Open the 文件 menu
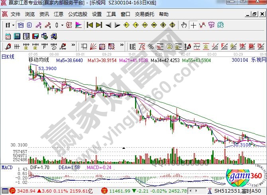This screenshot has width=267, height=195. pos(15,14)
